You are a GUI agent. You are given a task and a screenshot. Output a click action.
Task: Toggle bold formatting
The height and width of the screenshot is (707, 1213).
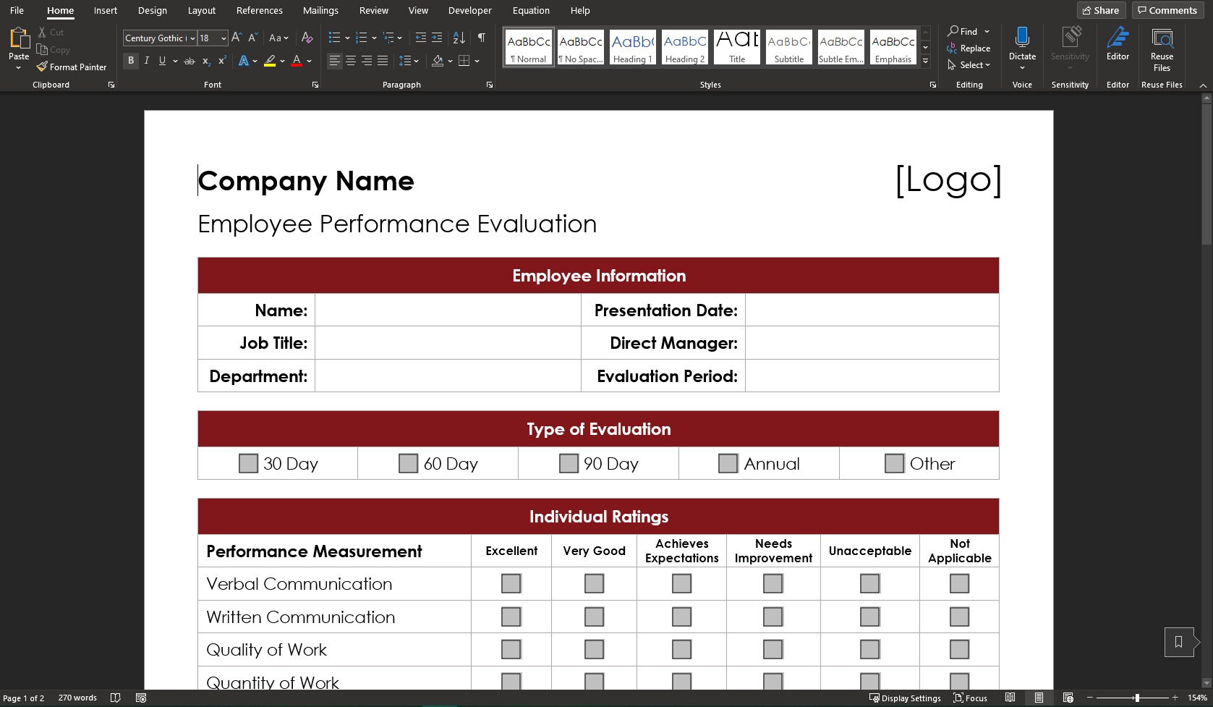pos(131,61)
